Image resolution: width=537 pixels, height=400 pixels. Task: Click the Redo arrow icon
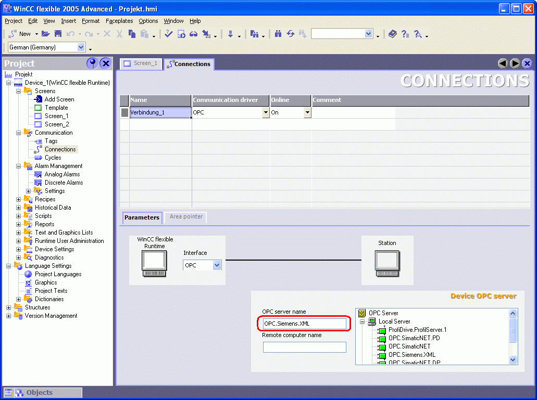coord(89,34)
